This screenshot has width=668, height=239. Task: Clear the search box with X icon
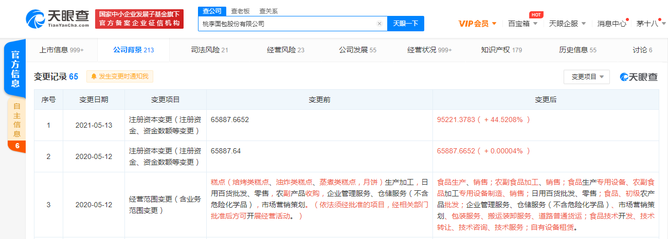pos(380,24)
